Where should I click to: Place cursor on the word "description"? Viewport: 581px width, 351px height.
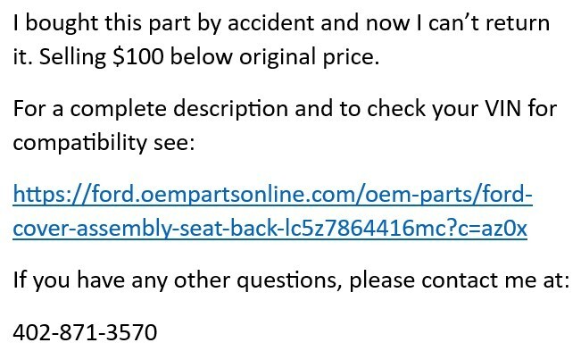[x=230, y=109]
